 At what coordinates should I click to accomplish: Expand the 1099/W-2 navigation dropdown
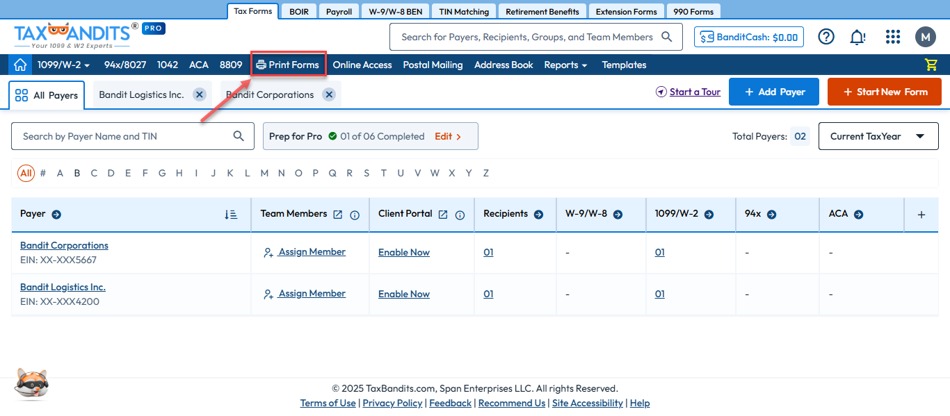[64, 65]
